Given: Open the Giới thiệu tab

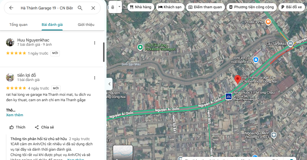Looking at the screenshot, I should click(86, 25).
